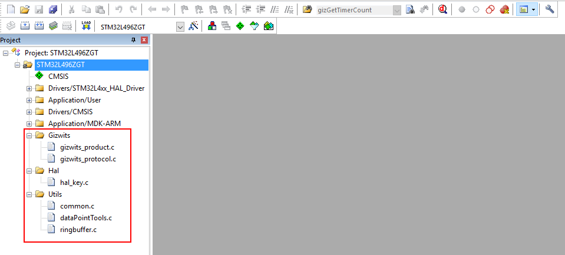Download to flash with LOAD icon
This screenshot has height=255, width=565.
(86, 27)
